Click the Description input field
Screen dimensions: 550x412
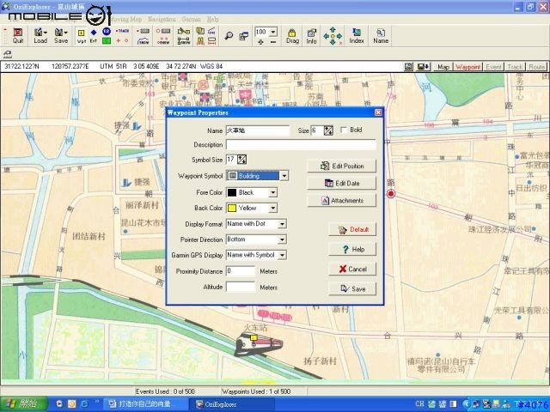(301, 145)
